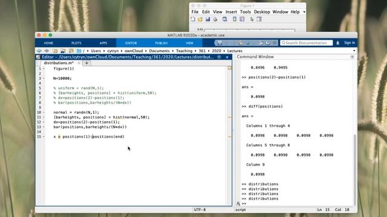
Task: Select distributions.m* editor tab
Action: coord(59,63)
